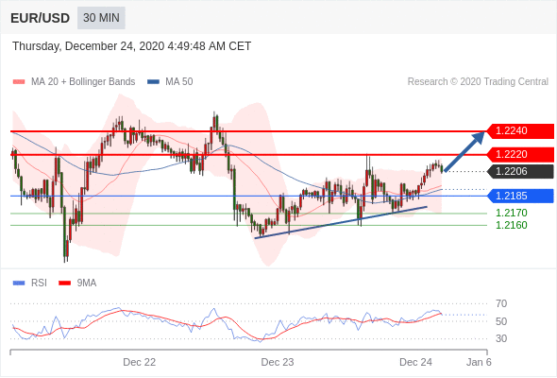Click the 1.2240 resistance price tag
This screenshot has width=557, height=378.
coord(520,130)
